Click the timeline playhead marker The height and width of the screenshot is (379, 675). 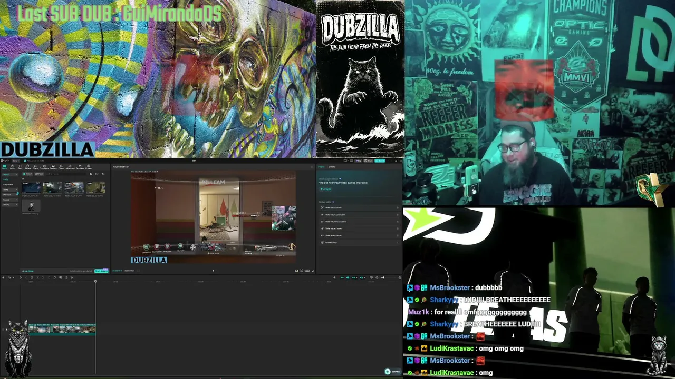point(95,282)
